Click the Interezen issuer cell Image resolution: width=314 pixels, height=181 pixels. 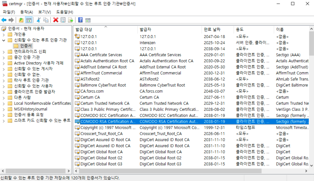click(x=148, y=43)
